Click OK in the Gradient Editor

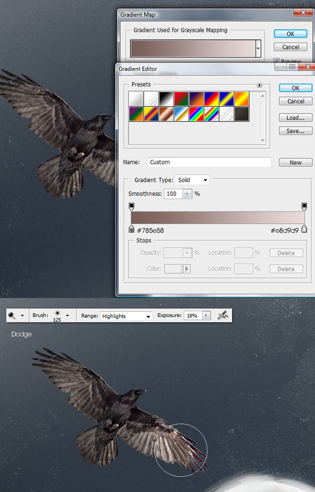(x=296, y=88)
